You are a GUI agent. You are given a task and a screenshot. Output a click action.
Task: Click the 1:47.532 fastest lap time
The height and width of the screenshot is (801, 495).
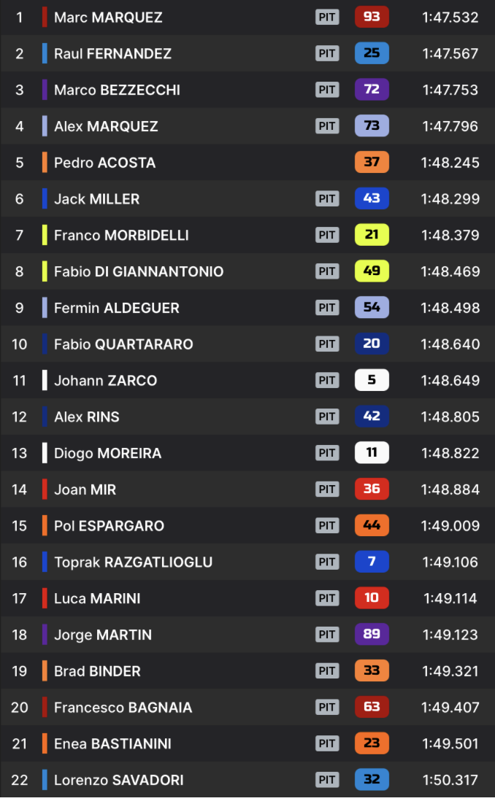click(x=450, y=18)
